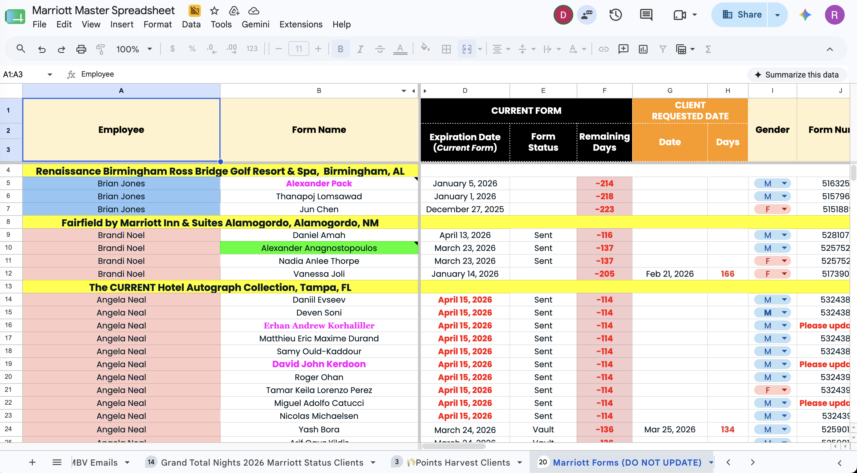Open functions sigma icon
857x473 pixels.
[708, 49]
